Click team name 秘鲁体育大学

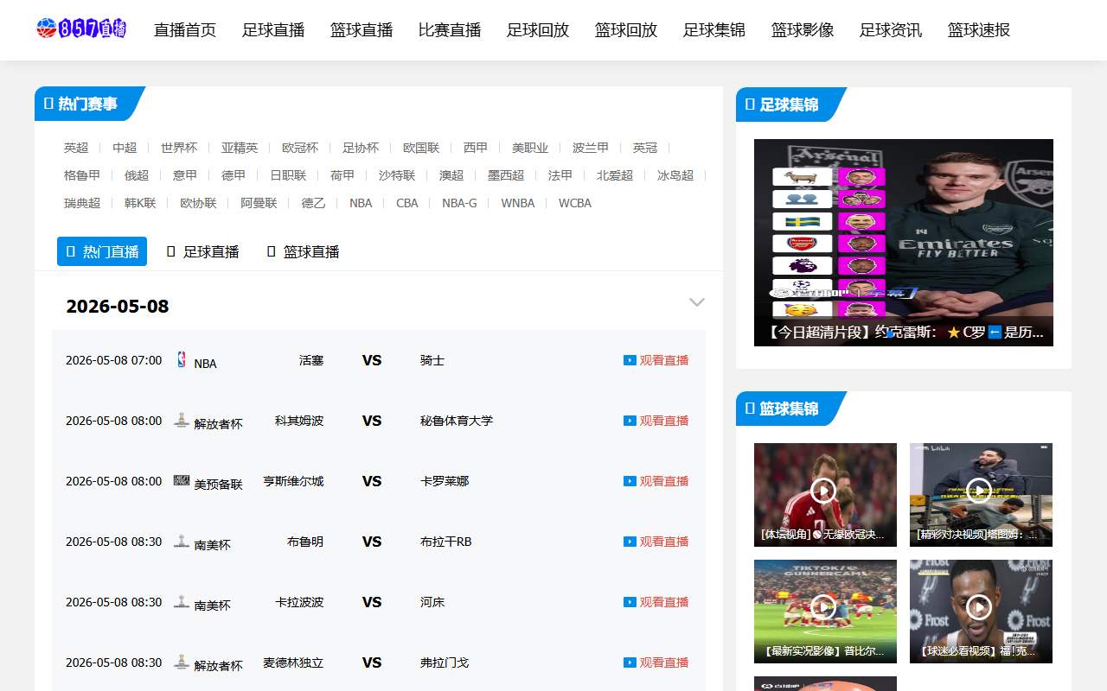[457, 421]
